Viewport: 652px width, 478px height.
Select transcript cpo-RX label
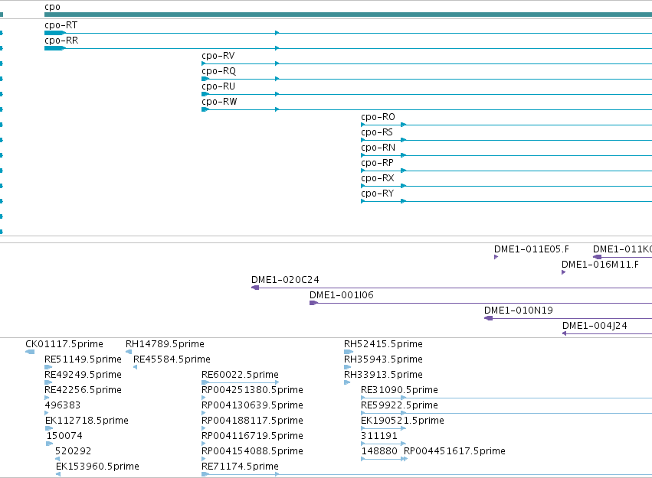coord(378,178)
